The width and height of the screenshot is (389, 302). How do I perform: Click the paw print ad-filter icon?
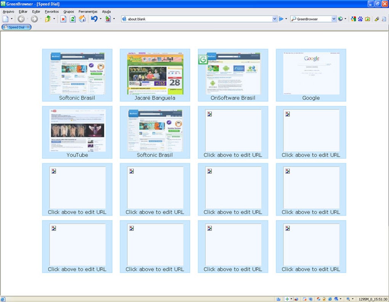click(360, 18)
